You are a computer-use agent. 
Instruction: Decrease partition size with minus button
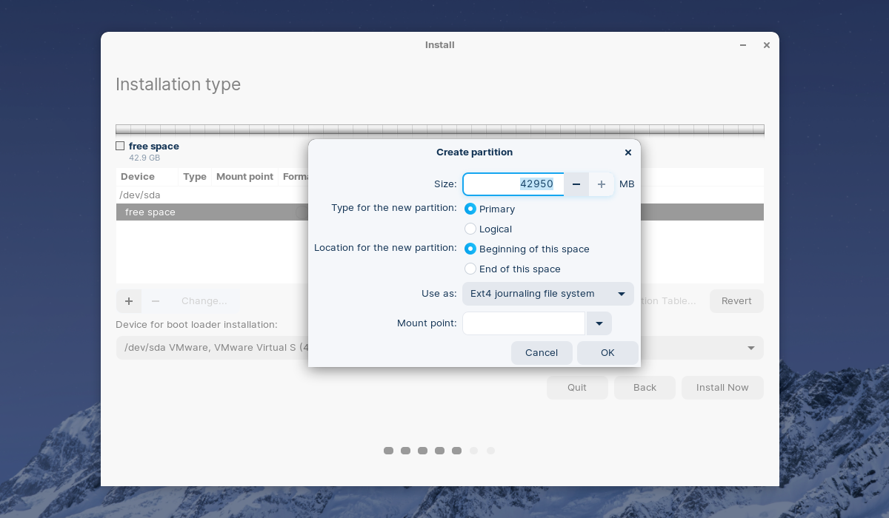tap(576, 184)
